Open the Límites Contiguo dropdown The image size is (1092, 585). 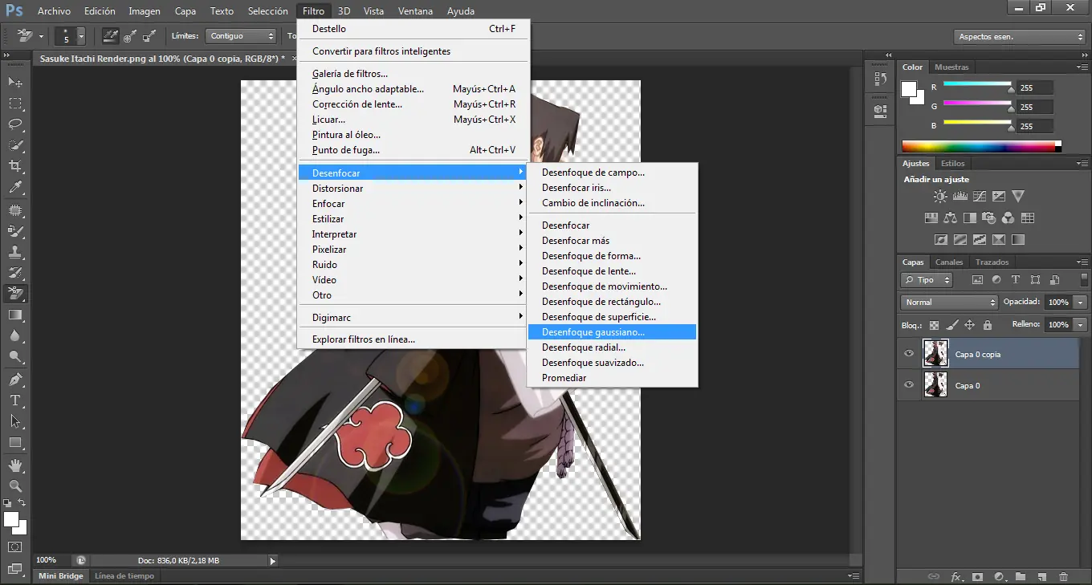(x=241, y=36)
